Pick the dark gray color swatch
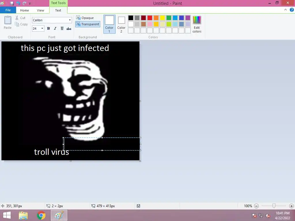 [137, 18]
